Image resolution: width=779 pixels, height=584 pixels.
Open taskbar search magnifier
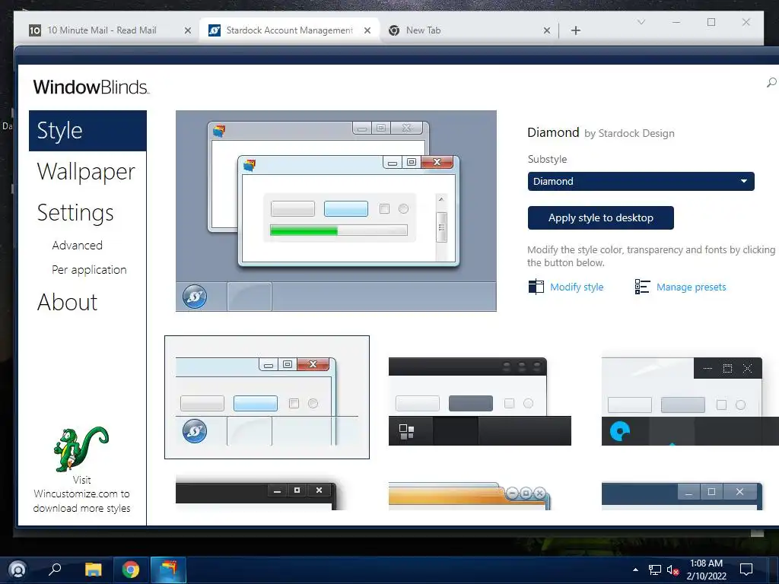tap(55, 569)
